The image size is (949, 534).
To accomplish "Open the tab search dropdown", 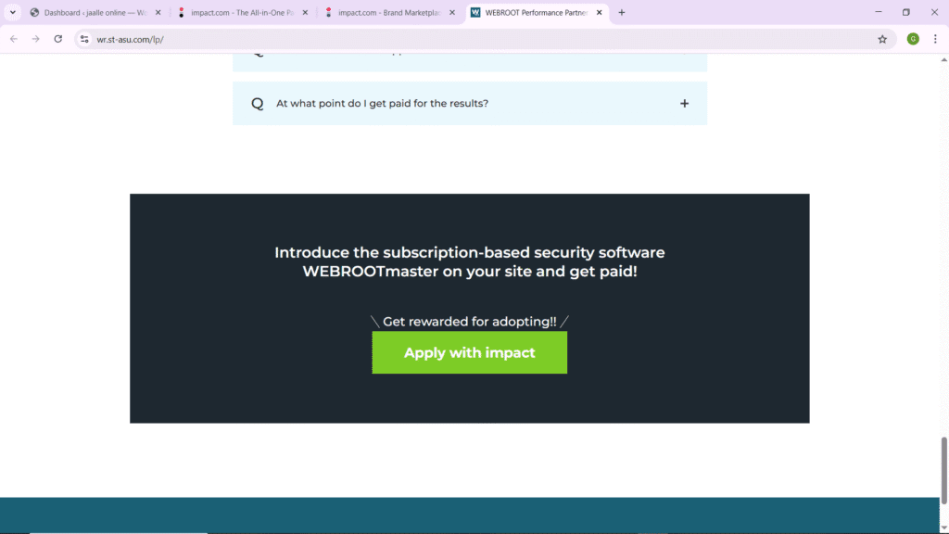I will click(12, 12).
